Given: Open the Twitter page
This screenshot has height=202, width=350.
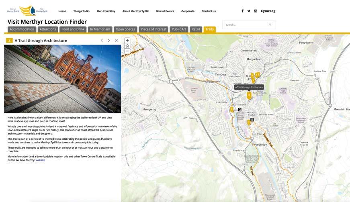Looking at the screenshot, I should pyautogui.click(x=249, y=11).
